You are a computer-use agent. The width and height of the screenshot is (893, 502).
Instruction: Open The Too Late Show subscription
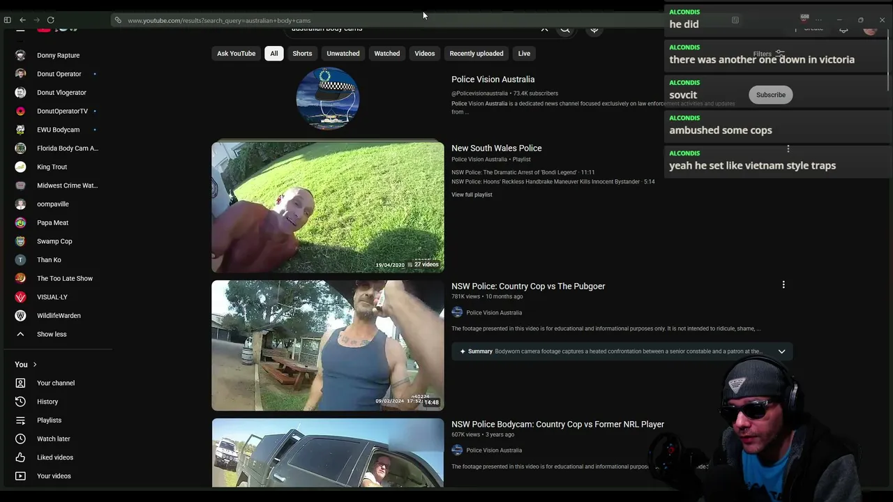click(65, 278)
